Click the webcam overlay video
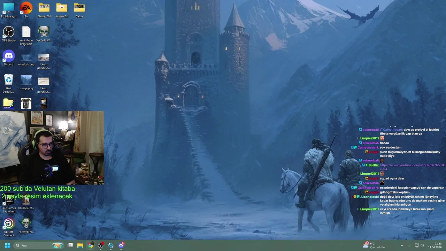 [52, 147]
